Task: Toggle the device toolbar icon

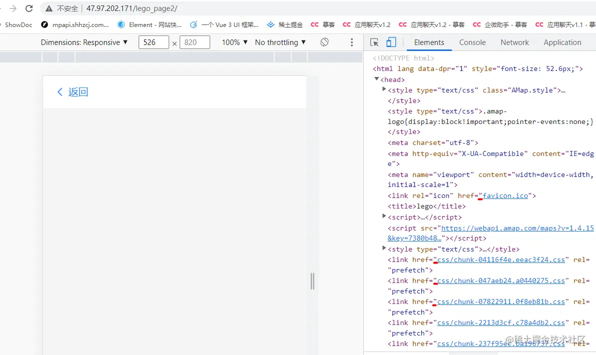Action: [391, 42]
